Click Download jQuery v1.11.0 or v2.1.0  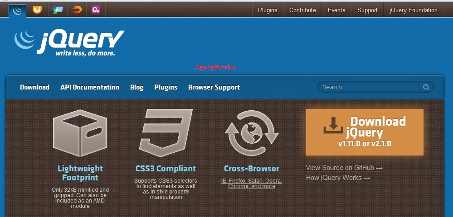coord(365,132)
